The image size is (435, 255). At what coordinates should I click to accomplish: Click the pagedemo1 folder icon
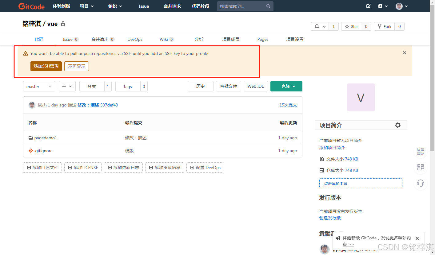coord(30,138)
